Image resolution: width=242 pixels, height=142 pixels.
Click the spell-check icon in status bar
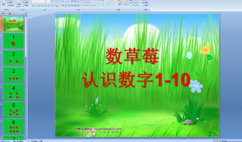pos(28,141)
